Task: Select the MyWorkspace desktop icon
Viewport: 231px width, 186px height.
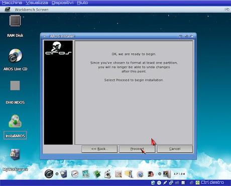Action: pyautogui.click(x=15, y=154)
